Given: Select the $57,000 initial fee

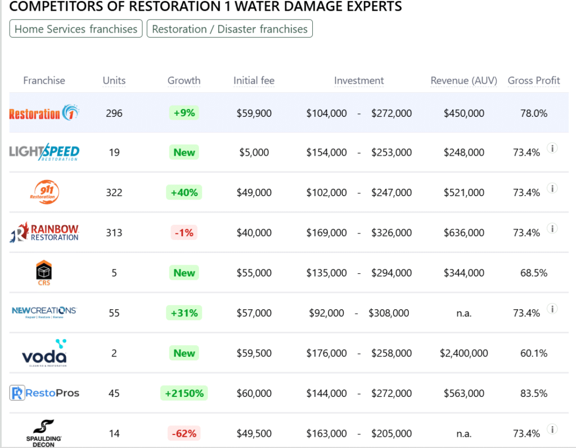Looking at the screenshot, I should pyautogui.click(x=254, y=313).
